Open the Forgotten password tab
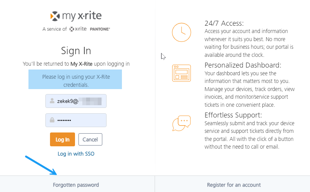This screenshot has height=192, width=310. pyautogui.click(x=76, y=185)
